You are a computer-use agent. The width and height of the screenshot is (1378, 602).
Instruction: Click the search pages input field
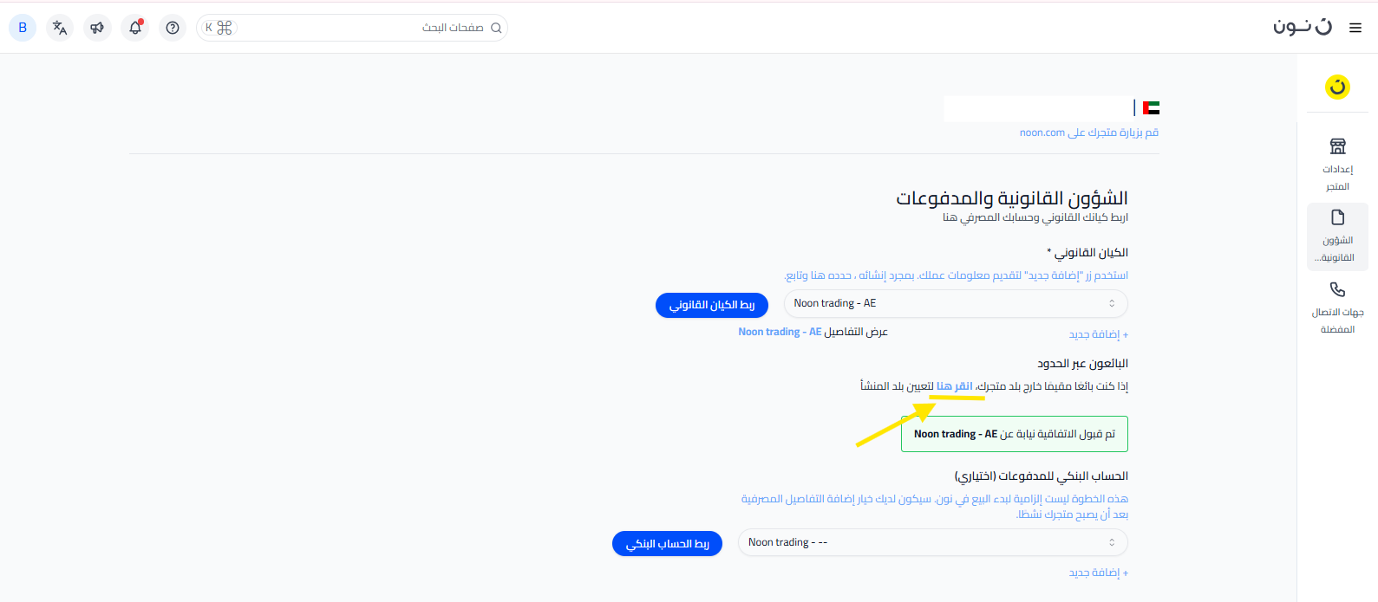364,28
